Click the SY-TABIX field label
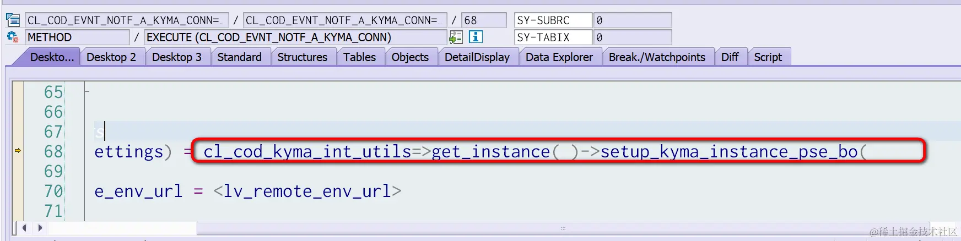961x241 pixels. coord(553,37)
